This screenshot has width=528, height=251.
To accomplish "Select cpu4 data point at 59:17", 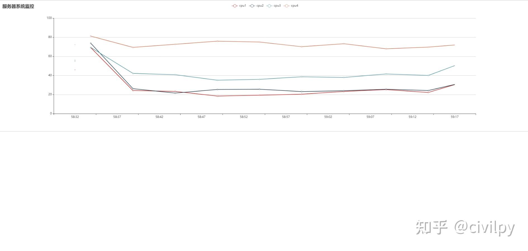I will coord(454,45).
